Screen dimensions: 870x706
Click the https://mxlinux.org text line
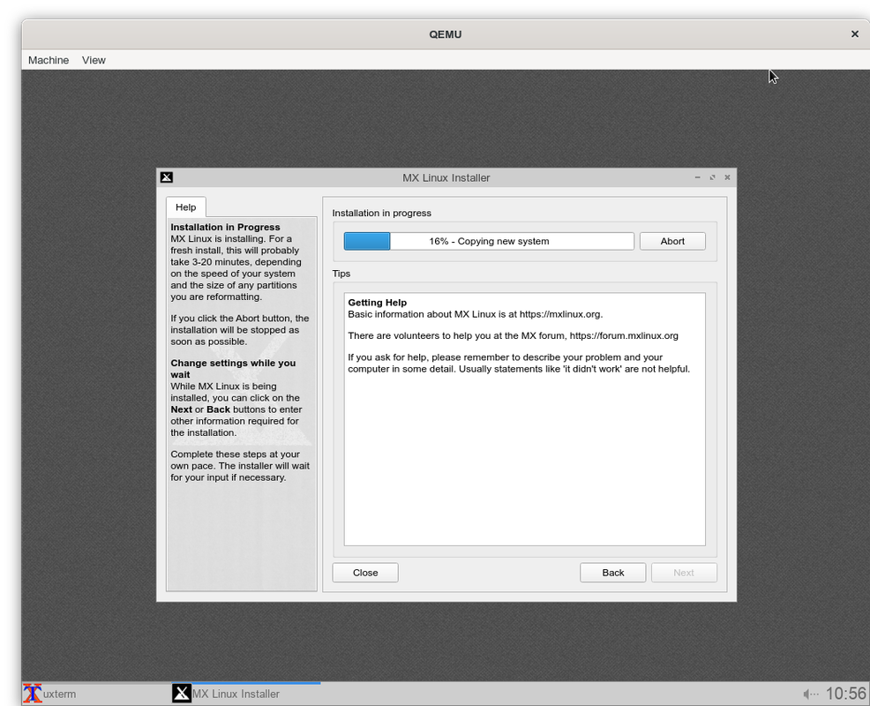[476, 314]
